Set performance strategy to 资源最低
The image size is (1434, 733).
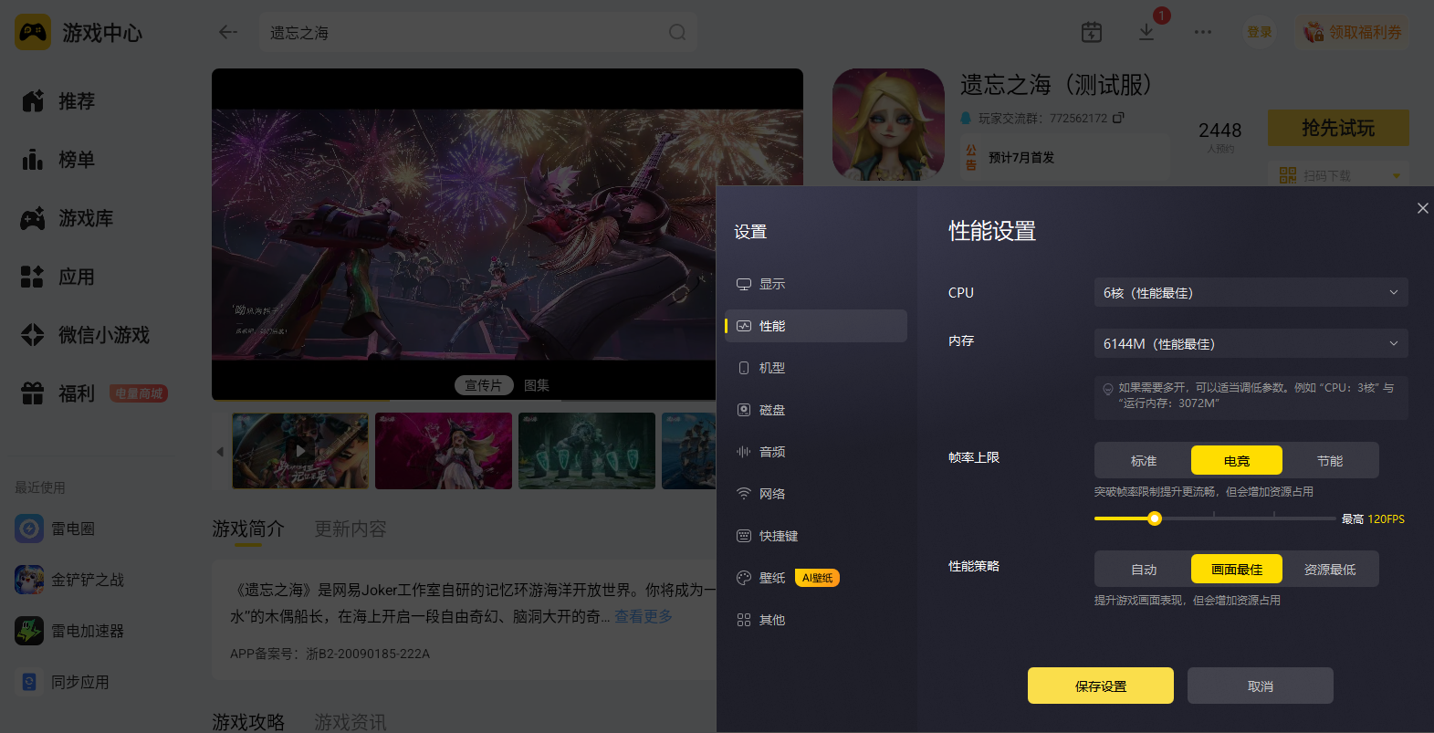click(x=1330, y=570)
